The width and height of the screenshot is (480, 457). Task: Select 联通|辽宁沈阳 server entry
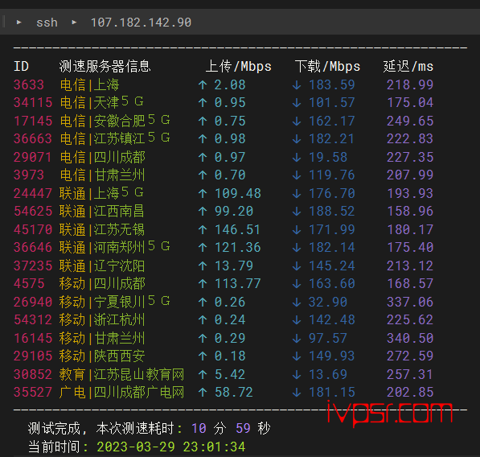point(102,266)
